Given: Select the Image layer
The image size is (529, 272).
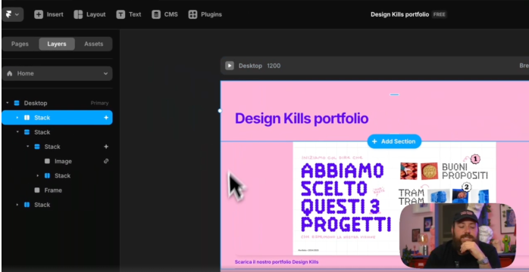Looking at the screenshot, I should (58, 162).
